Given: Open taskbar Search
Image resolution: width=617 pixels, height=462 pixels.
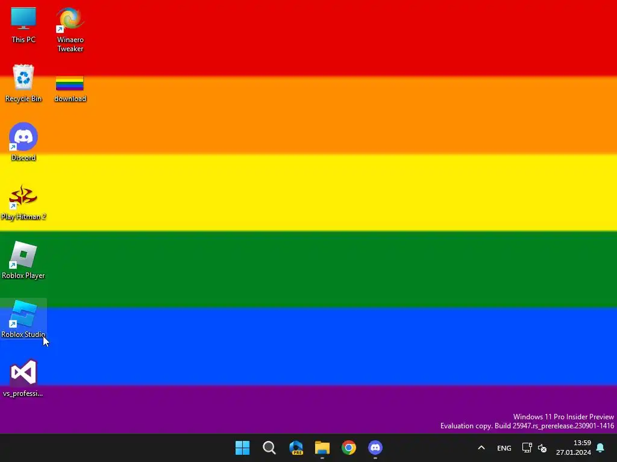Looking at the screenshot, I should coord(269,448).
